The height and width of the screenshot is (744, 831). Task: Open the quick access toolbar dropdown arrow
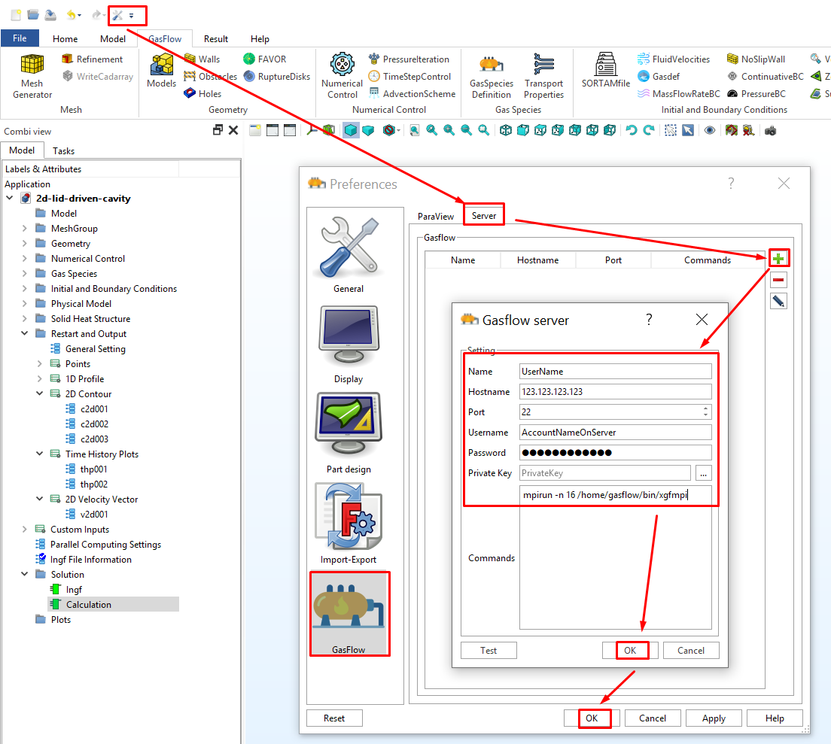132,15
